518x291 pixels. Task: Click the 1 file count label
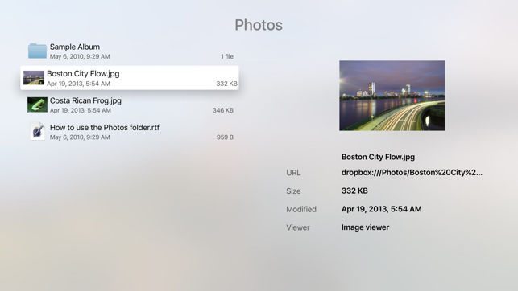[x=227, y=57]
